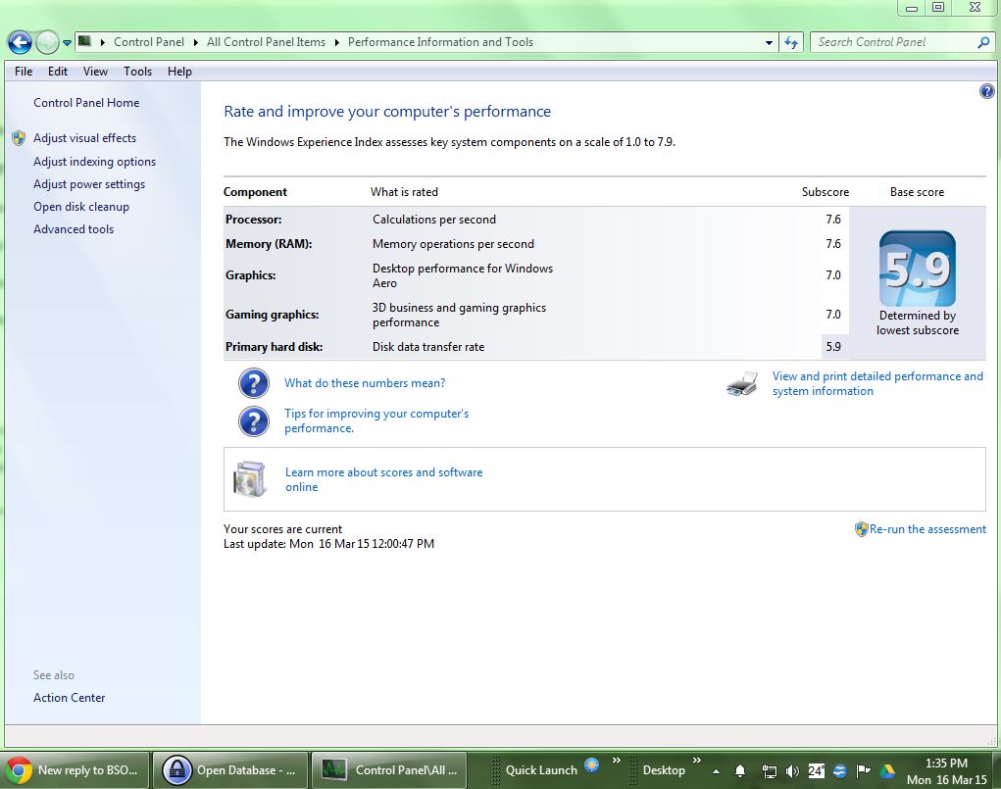View and print detailed performance information

coord(877,383)
